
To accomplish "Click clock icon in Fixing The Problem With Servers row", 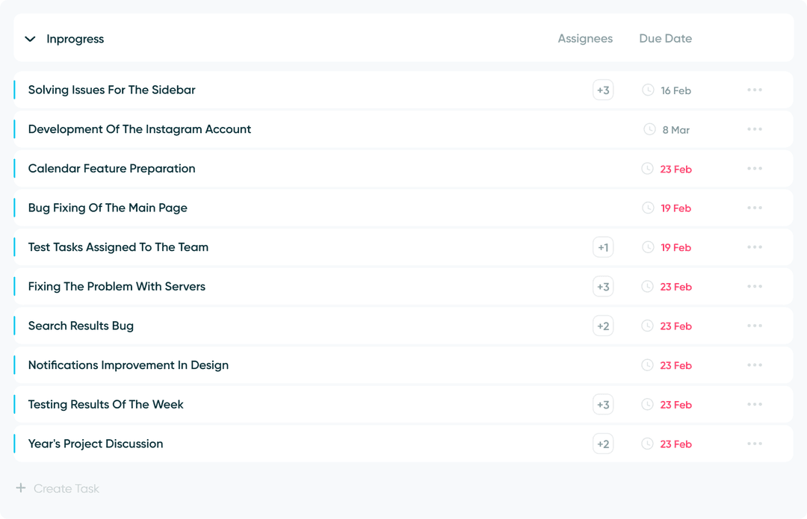I will coord(647,287).
